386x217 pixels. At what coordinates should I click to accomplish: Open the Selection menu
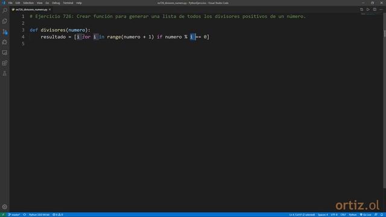pos(28,3)
